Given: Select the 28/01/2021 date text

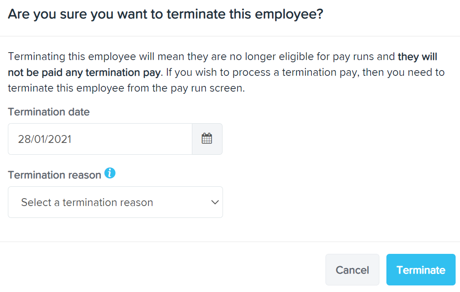Looking at the screenshot, I should [x=45, y=139].
